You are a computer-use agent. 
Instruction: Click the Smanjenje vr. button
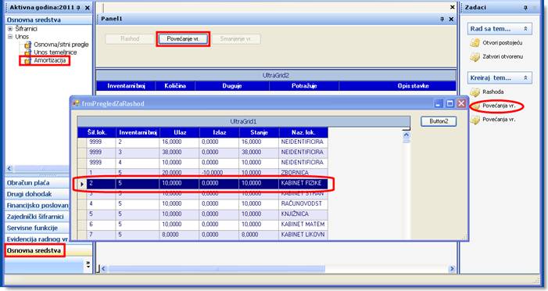[x=236, y=39]
